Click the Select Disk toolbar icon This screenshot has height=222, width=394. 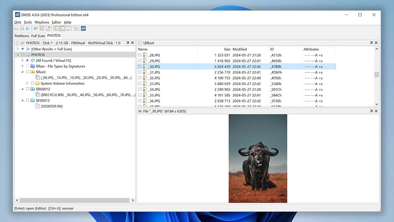[x=16, y=29]
